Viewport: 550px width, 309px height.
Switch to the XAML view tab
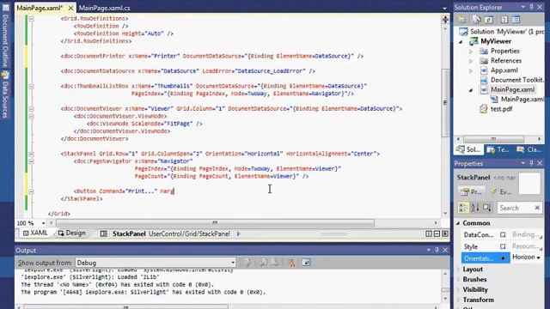tap(35, 233)
